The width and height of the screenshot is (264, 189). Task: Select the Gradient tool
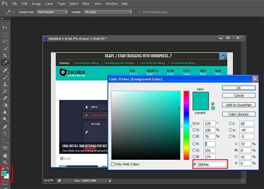tap(5, 105)
